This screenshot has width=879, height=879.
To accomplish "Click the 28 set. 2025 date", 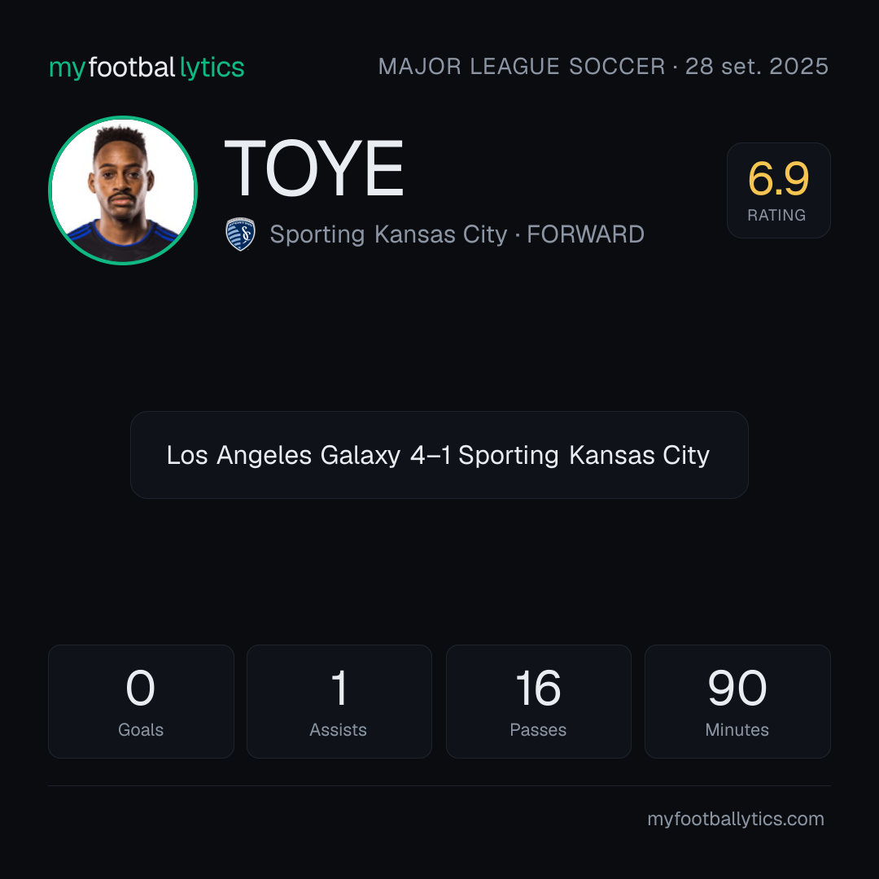I will [x=757, y=67].
